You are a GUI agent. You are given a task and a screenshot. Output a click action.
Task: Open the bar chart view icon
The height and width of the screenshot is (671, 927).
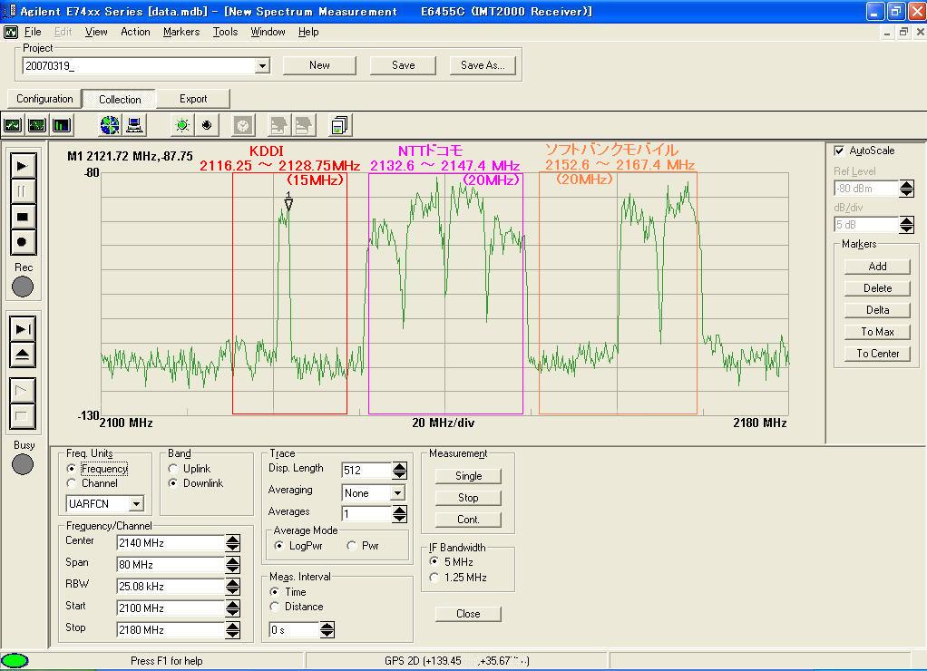coord(61,125)
